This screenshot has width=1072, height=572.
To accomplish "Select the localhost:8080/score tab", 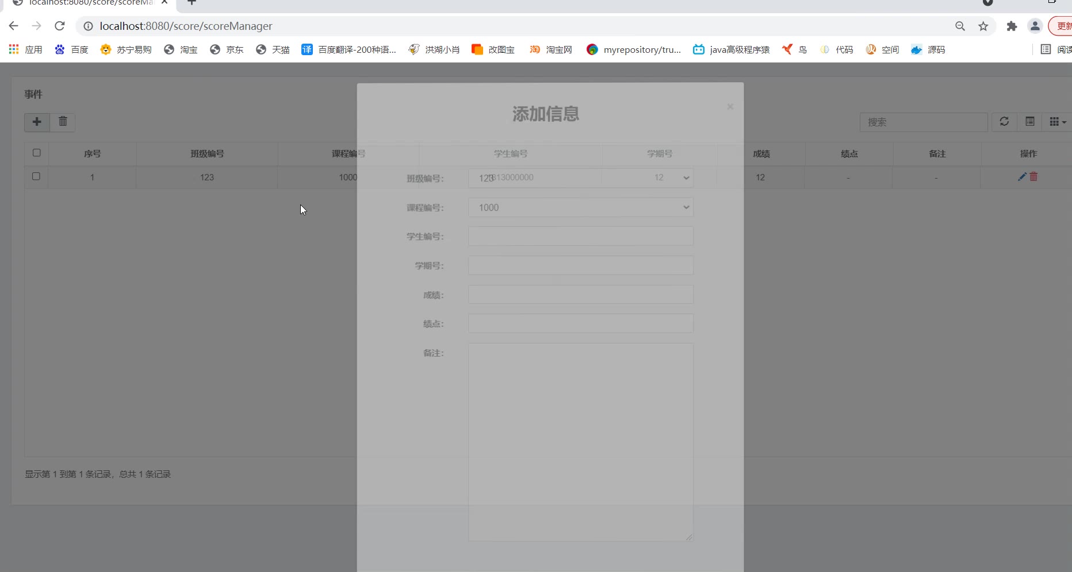I will click(90, 3).
